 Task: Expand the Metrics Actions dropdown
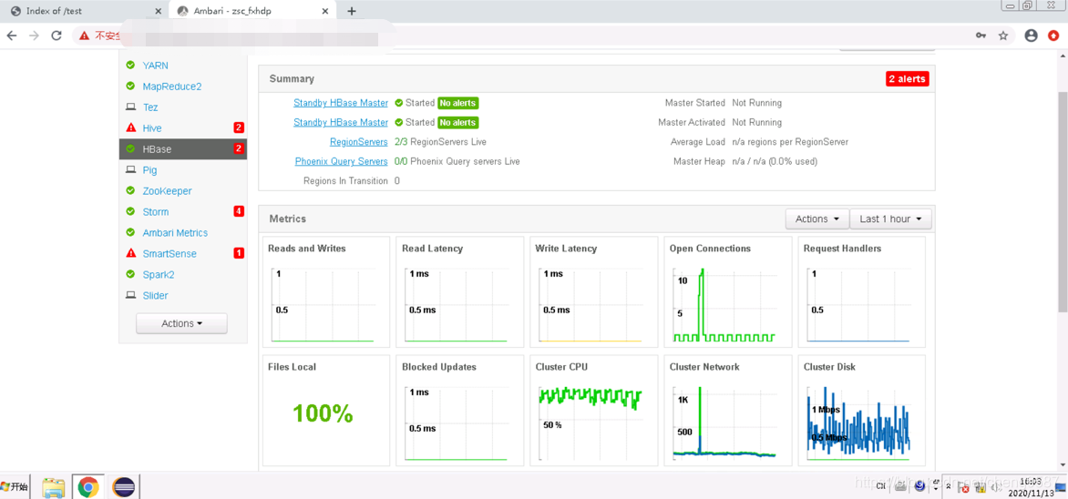(816, 219)
